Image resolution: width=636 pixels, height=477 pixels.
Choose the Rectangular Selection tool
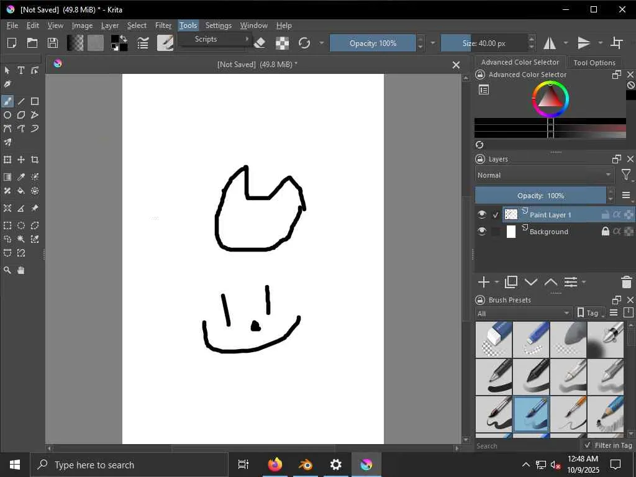pyautogui.click(x=7, y=225)
